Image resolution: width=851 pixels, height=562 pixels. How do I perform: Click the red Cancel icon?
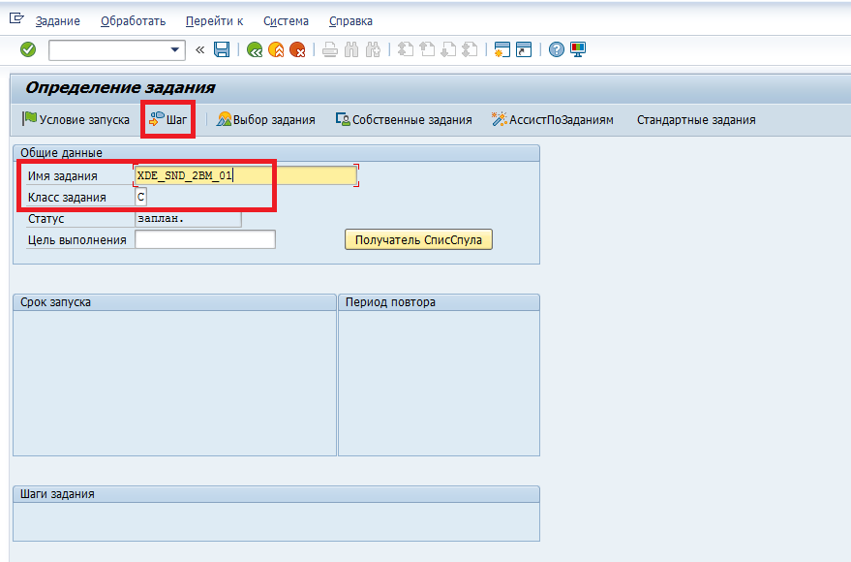tap(297, 49)
